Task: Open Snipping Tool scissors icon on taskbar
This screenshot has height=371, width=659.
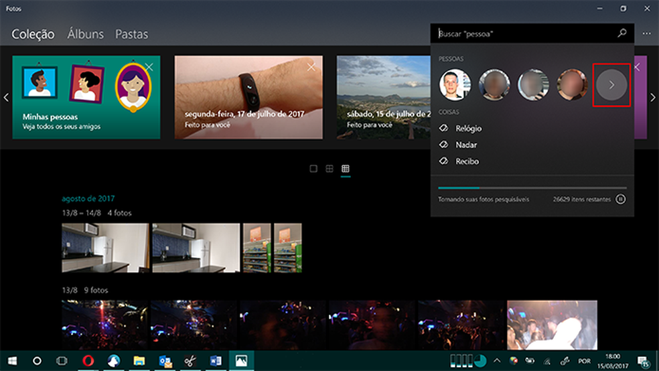Action: [190, 361]
